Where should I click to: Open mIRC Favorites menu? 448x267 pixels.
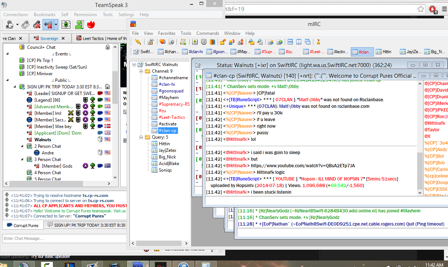coord(167,33)
